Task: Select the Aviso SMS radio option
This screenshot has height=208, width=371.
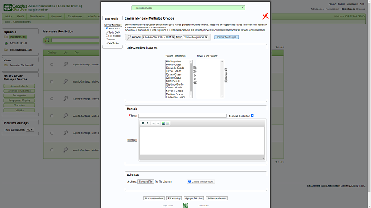Action: click(107, 28)
